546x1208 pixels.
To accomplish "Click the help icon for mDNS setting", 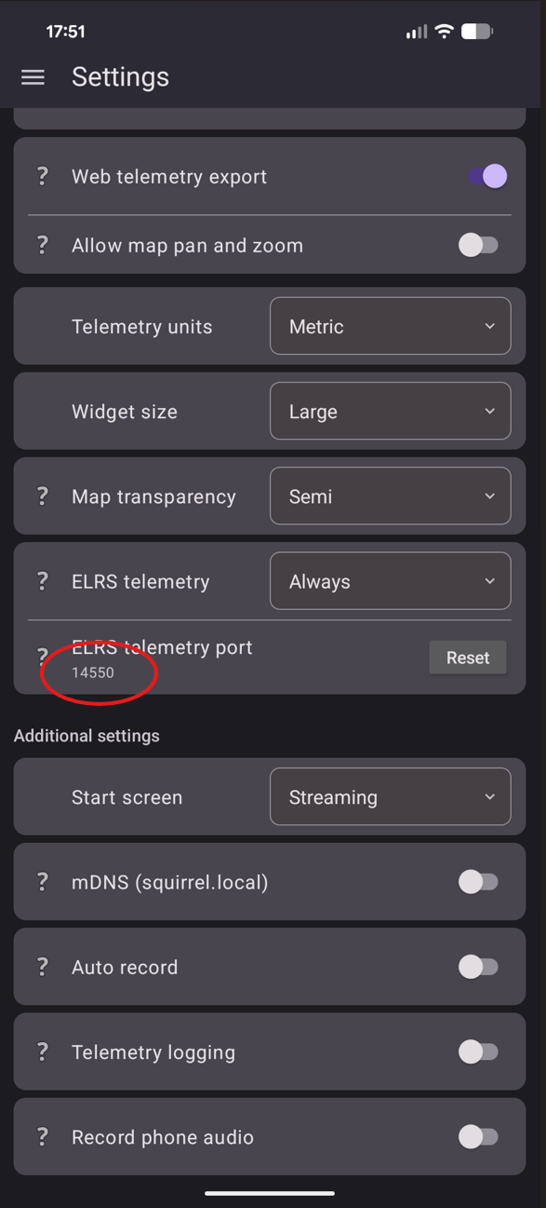I will coord(42,882).
